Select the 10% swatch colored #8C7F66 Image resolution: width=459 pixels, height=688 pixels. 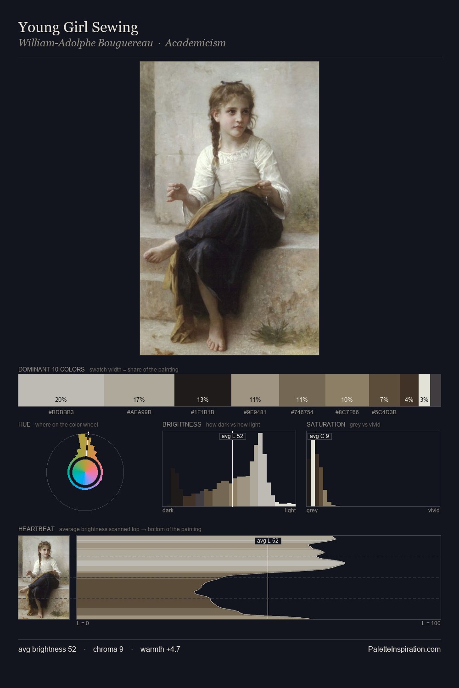point(347,390)
